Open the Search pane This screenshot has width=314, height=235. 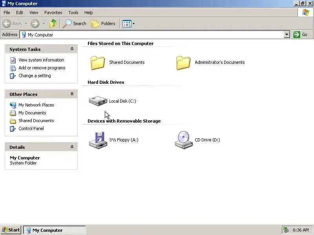[x=75, y=23]
